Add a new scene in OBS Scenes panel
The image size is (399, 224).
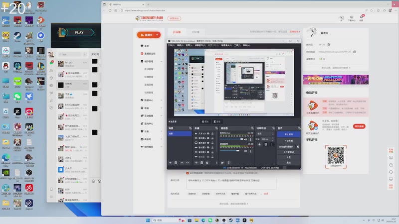point(170,163)
